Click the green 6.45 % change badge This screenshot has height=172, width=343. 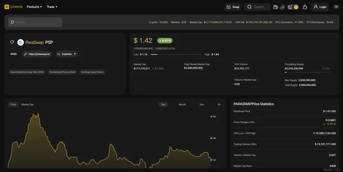[x=165, y=40]
